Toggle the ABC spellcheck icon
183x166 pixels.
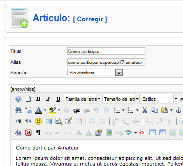[129, 133]
